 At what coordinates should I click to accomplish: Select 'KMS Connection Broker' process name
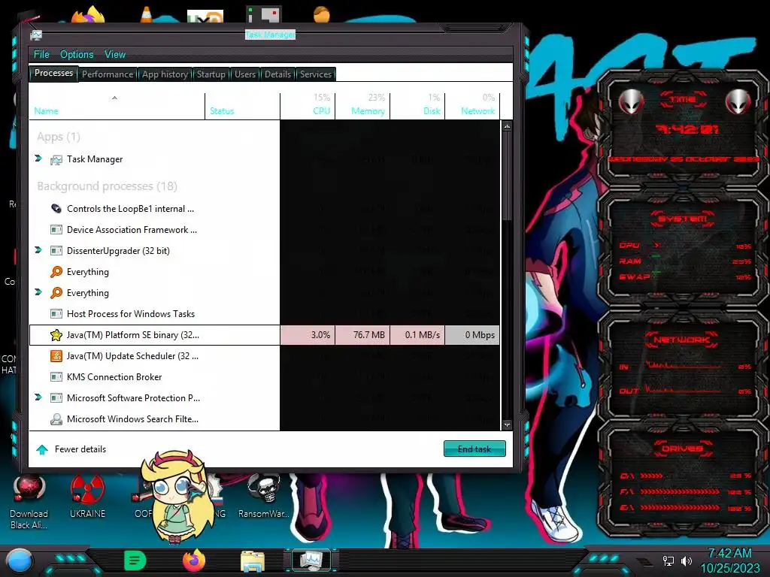tap(114, 377)
